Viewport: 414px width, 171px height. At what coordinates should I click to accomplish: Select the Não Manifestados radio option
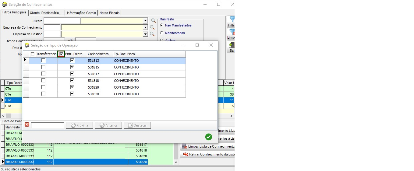[161, 25]
